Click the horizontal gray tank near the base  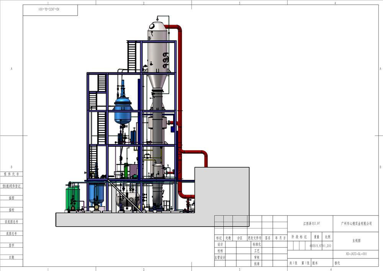click(x=128, y=200)
